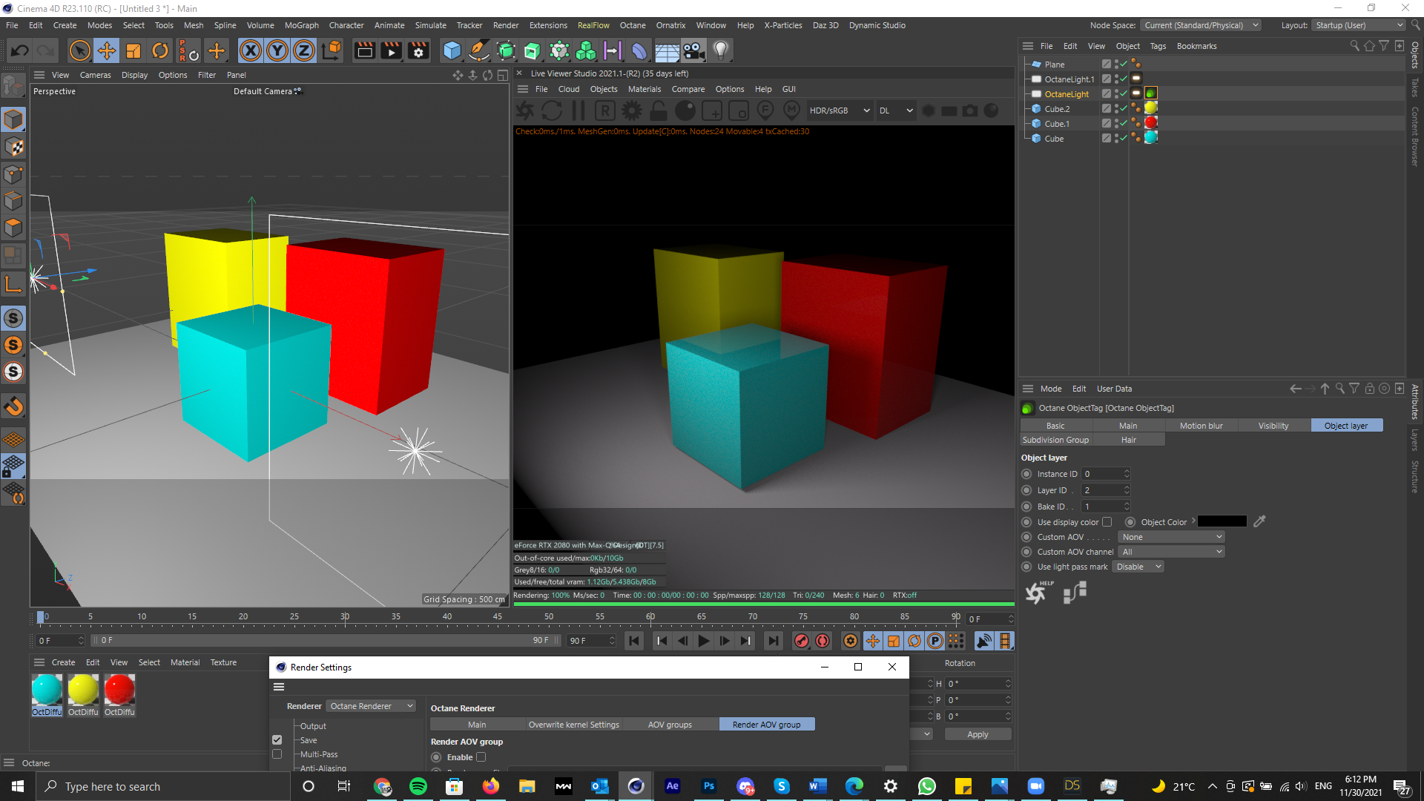Click the Apply button
1424x801 pixels.
pos(977,734)
